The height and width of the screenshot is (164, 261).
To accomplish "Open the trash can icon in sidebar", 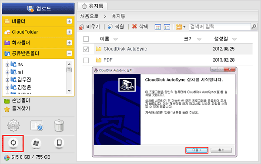I will pyautogui.click(x=59, y=125).
